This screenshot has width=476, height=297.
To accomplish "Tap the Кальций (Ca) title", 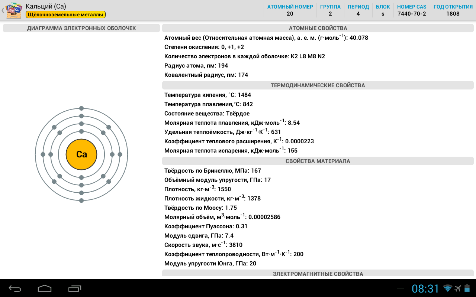I will [x=46, y=6].
